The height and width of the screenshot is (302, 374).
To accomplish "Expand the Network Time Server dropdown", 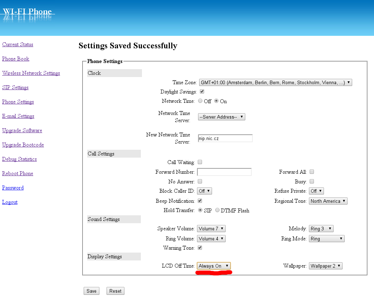I will pyautogui.click(x=221, y=117).
